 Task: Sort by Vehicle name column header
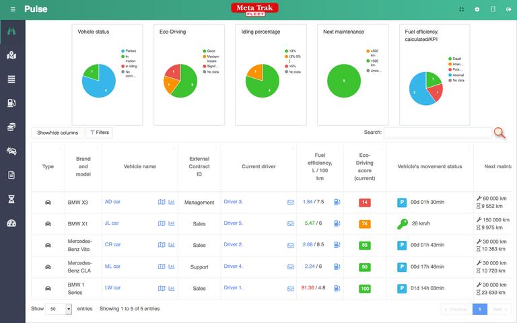pos(140,166)
